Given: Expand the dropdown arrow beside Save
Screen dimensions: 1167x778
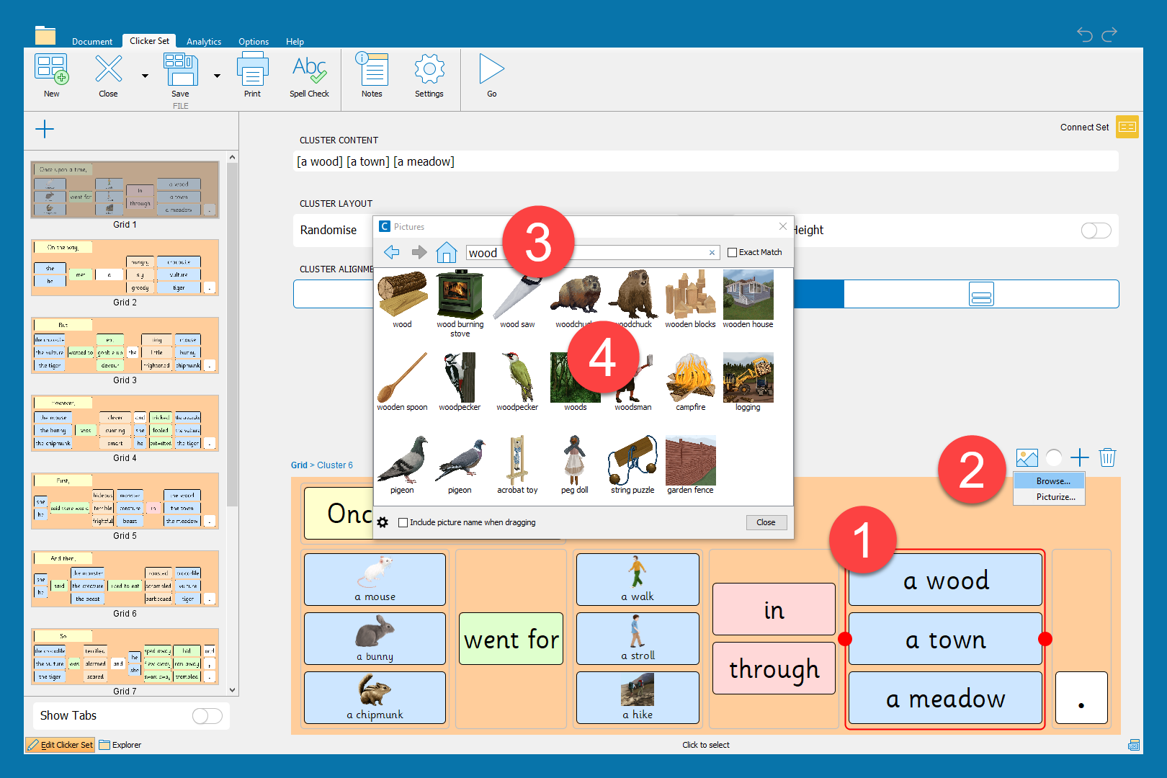Looking at the screenshot, I should pos(217,76).
